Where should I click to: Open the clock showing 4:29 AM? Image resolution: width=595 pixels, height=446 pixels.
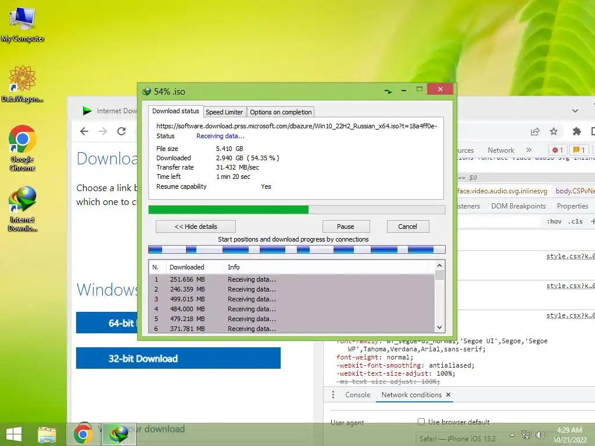(x=569, y=434)
